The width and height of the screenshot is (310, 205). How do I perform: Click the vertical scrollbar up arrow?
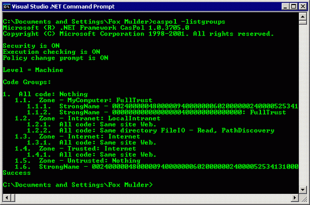(x=303, y=17)
